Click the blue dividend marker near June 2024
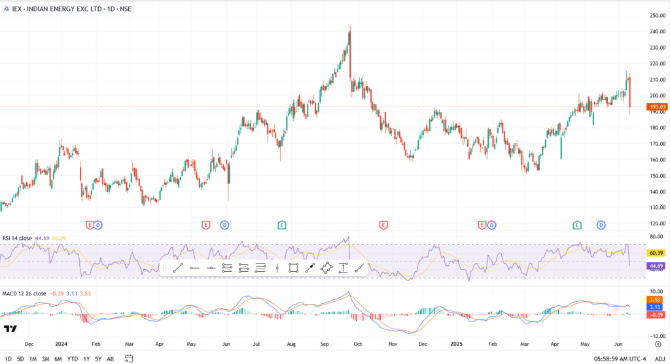This screenshot has width=670, height=364. tap(224, 225)
